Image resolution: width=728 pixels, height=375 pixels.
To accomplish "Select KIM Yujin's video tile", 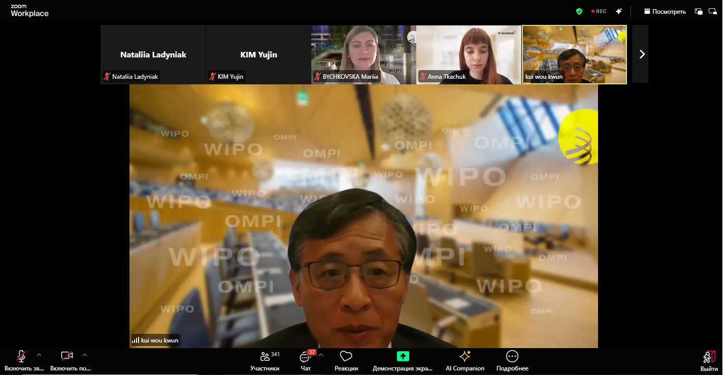I will tap(258, 54).
